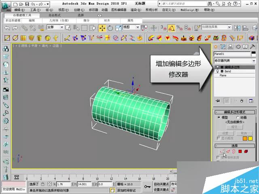Click the orange cage color swatch
This screenshot has height=194, width=259.
pos(245,138)
